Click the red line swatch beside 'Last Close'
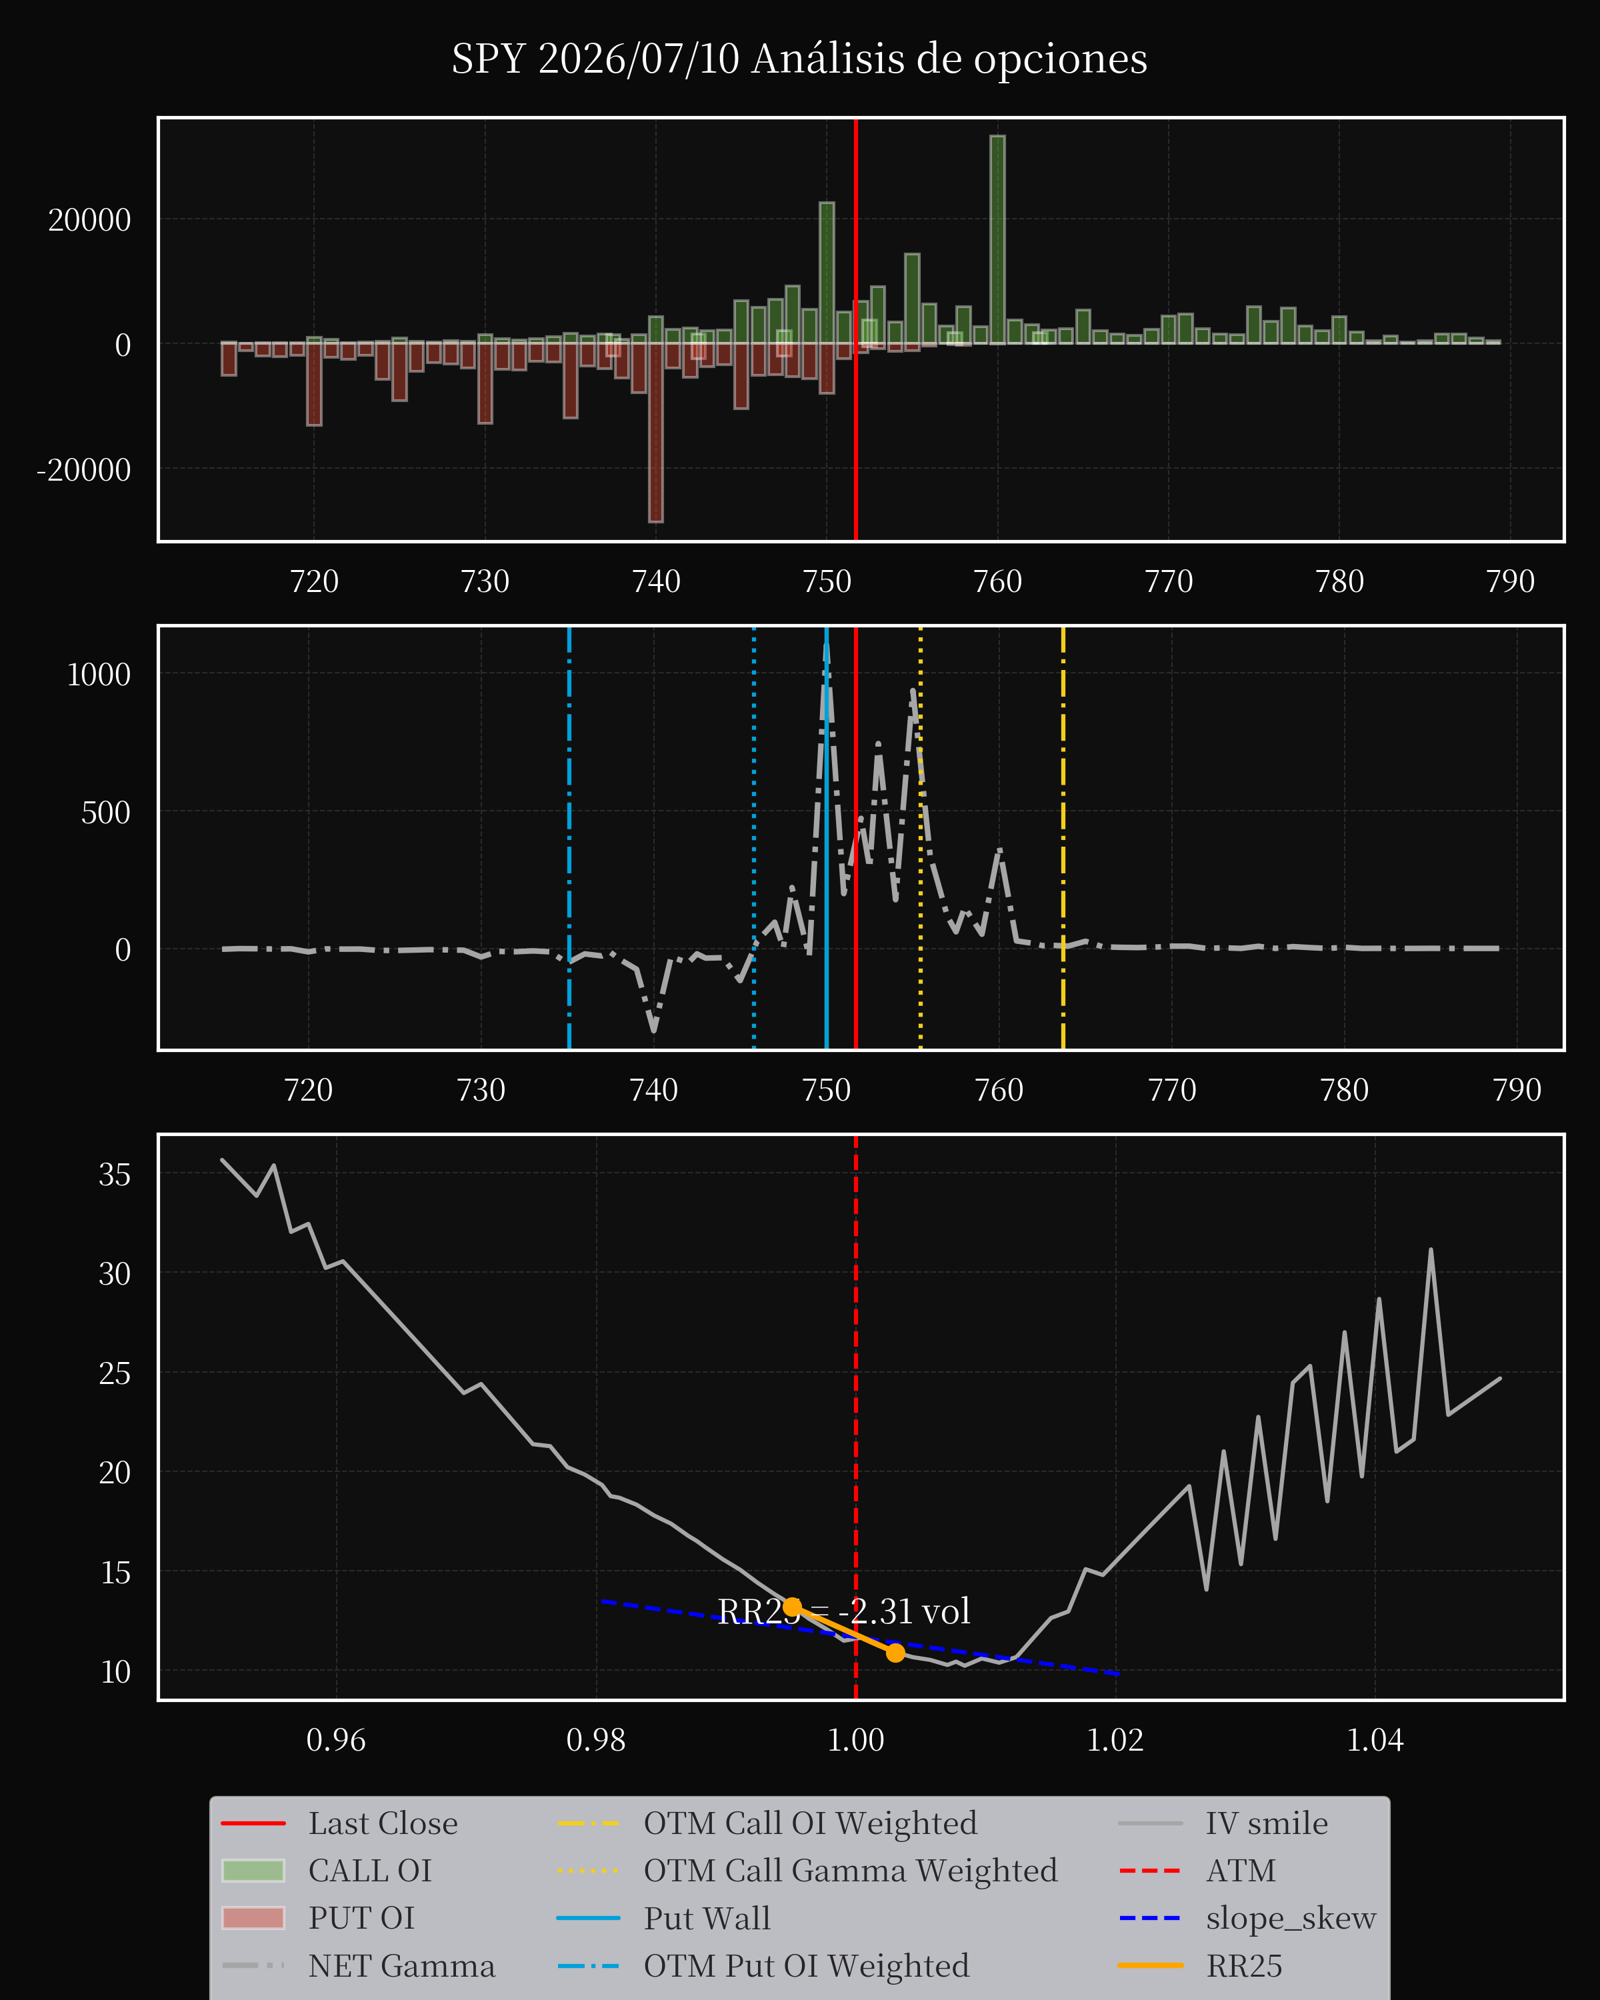This screenshot has height=2000, width=1600. pyautogui.click(x=253, y=1824)
